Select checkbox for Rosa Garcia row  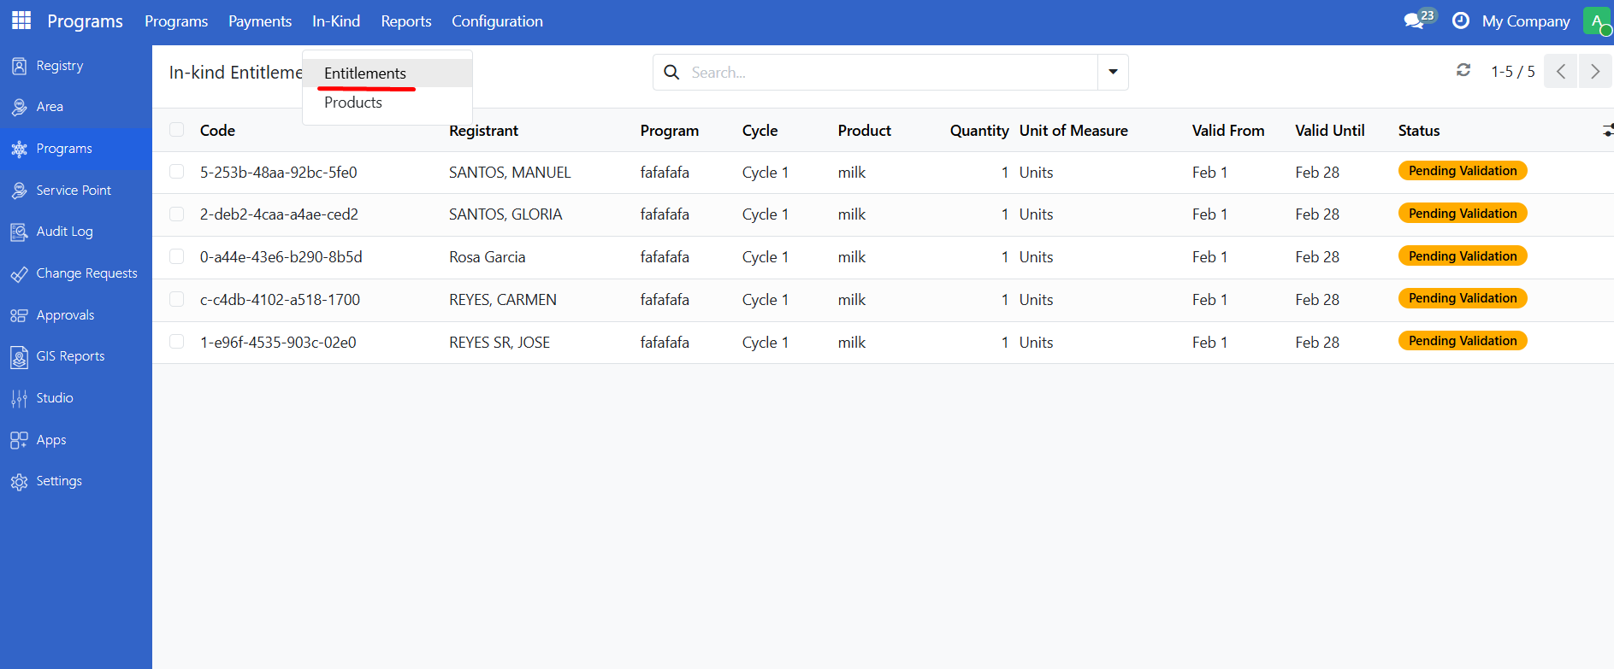[177, 256]
